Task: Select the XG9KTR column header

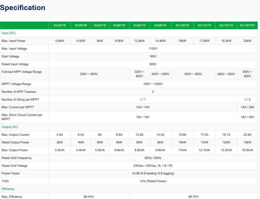Action: [160, 25]
